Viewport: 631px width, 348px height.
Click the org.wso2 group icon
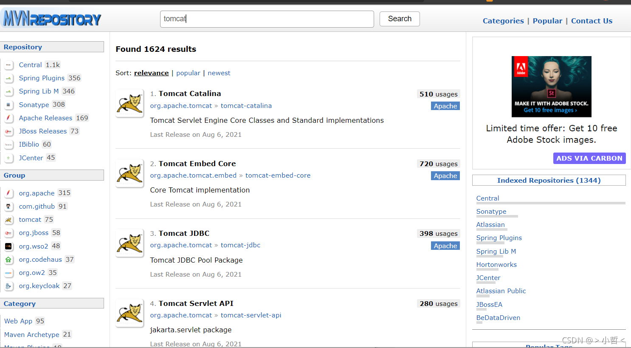click(x=8, y=246)
